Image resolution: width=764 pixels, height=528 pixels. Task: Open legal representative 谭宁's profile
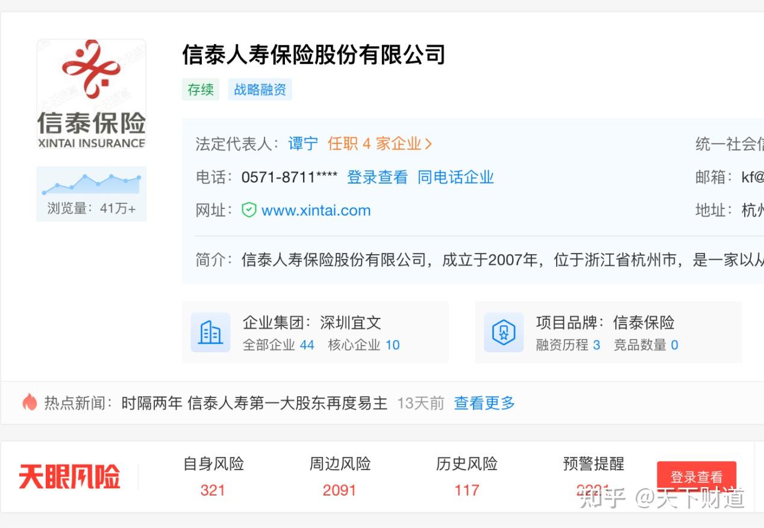pos(302,143)
